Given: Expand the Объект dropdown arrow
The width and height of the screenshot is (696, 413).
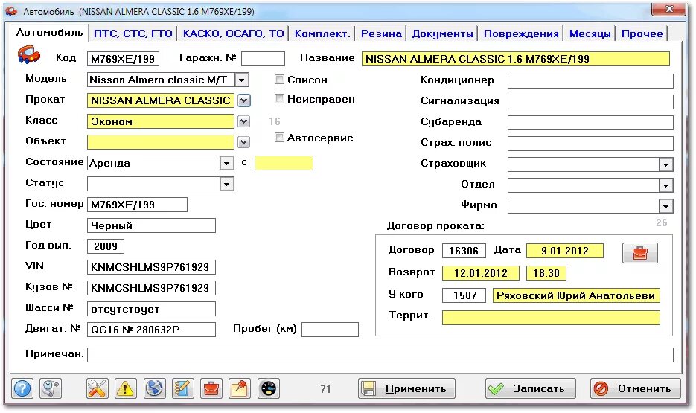Looking at the screenshot, I should pyautogui.click(x=243, y=142).
